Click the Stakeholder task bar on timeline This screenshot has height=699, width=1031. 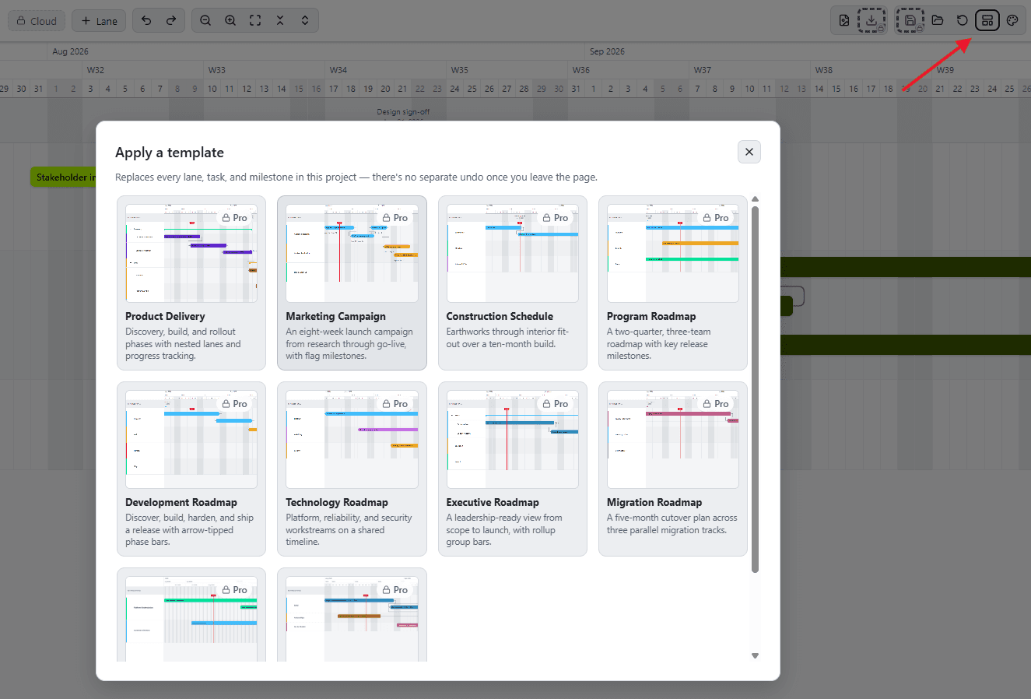tap(63, 177)
